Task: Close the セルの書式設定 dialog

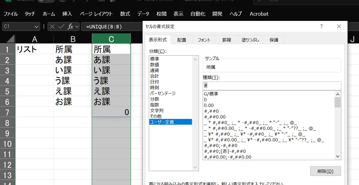Action: click(339, 26)
